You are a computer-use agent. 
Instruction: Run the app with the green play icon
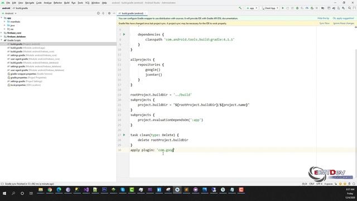point(283,8)
